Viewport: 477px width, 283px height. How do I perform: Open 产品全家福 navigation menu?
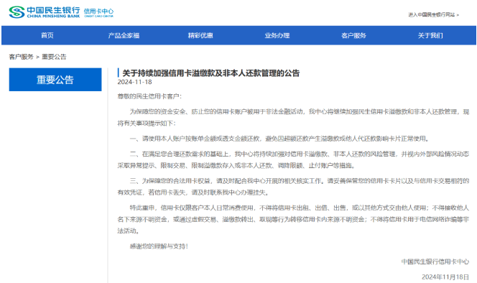point(124,35)
